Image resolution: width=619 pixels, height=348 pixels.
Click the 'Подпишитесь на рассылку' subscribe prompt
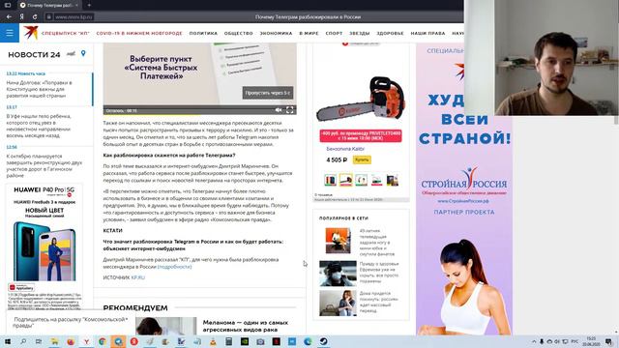(x=71, y=322)
